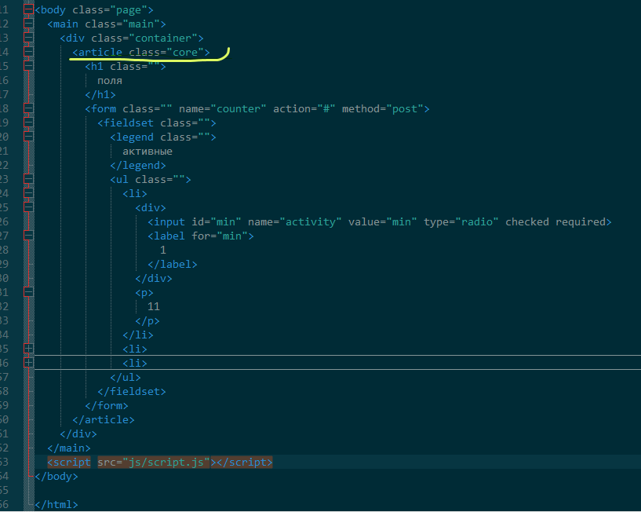The width and height of the screenshot is (641, 512).
Task: Collapse the legend block fold marker
Action: tap(28, 137)
